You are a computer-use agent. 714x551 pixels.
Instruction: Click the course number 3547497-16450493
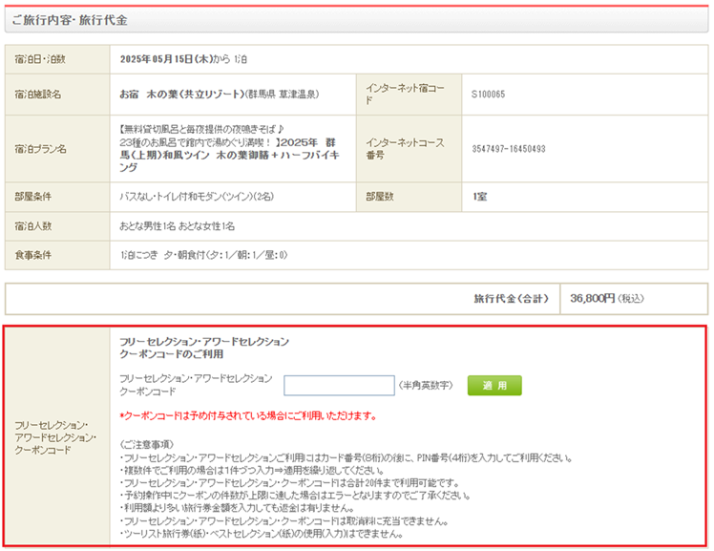pos(508,149)
